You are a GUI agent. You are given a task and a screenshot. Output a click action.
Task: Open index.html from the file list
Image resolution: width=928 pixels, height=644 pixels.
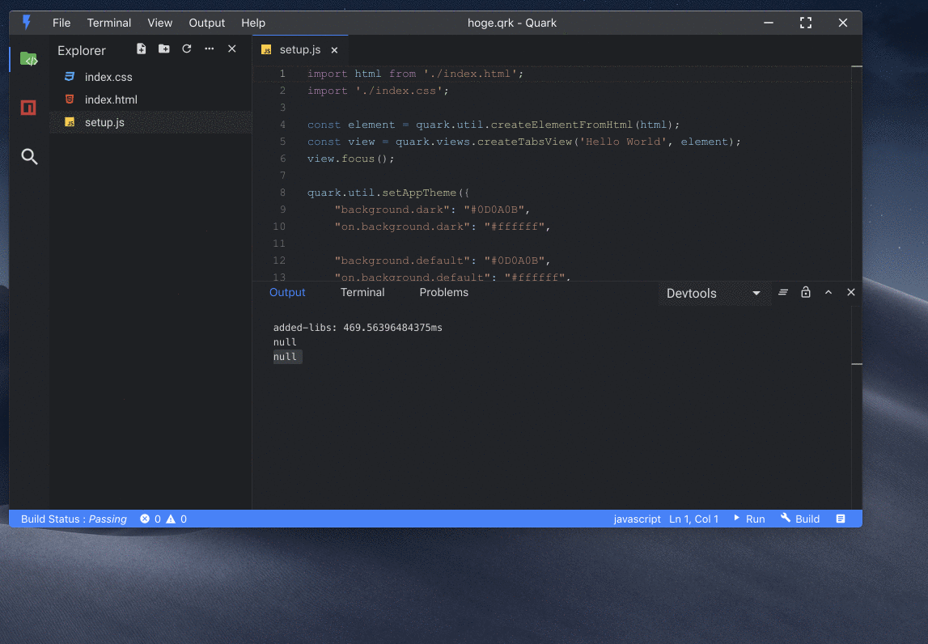[111, 100]
